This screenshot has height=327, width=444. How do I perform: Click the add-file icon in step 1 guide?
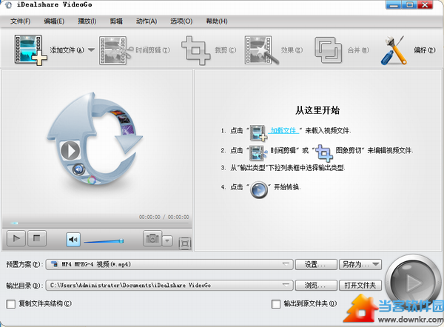(258, 132)
